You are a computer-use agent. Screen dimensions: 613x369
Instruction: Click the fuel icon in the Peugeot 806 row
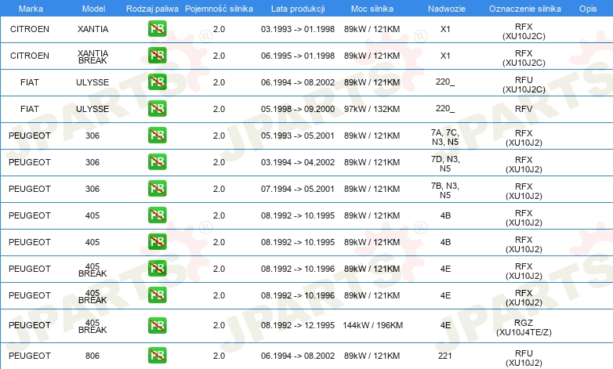point(157,356)
